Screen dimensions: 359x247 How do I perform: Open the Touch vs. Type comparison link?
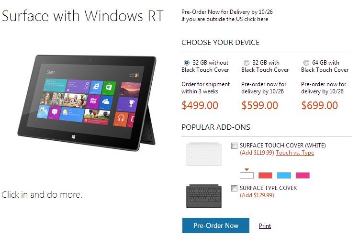295,153
